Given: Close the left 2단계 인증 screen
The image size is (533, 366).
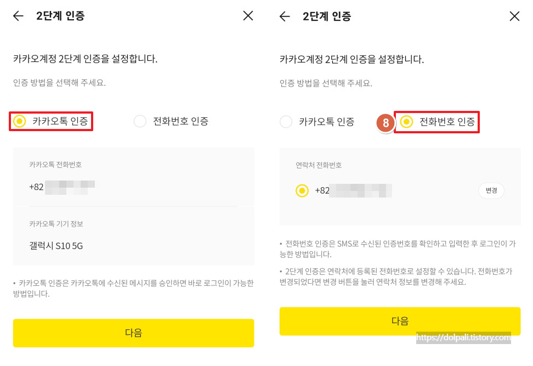Looking at the screenshot, I should [248, 16].
